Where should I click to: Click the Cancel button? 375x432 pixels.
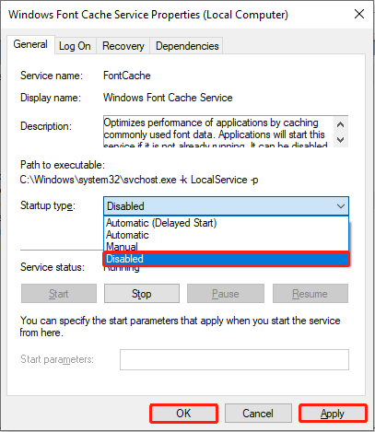tap(258, 414)
